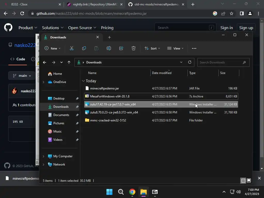Click the Cut icon in Explorer toolbar
264x198 pixels.
tap(72, 48)
